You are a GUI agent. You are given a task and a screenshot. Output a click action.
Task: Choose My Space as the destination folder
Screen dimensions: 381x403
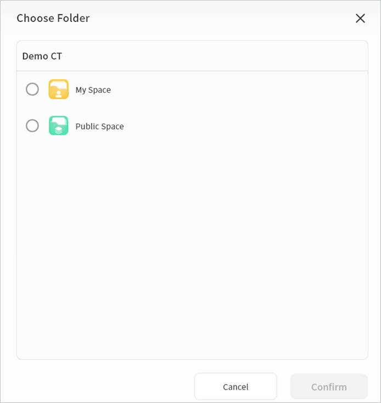coord(32,89)
